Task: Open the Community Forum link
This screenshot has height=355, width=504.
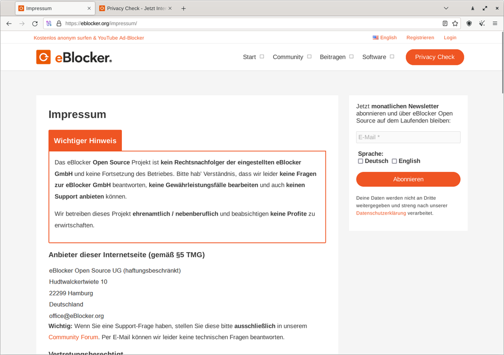Action: click(73, 337)
